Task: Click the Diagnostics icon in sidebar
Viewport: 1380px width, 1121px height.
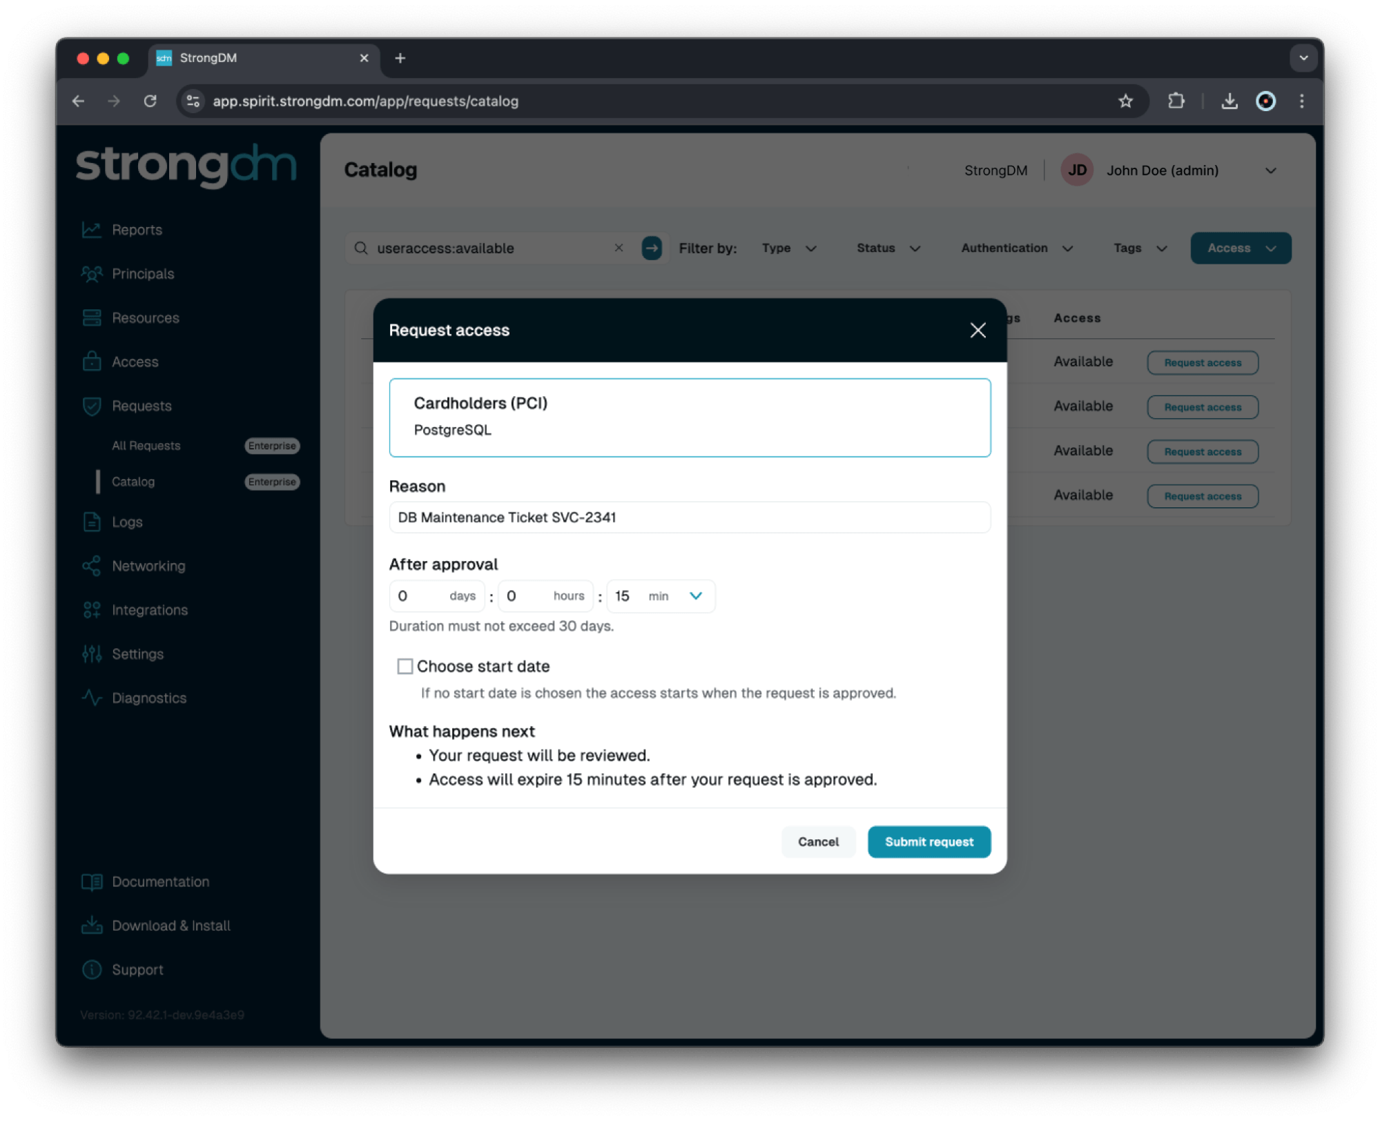Action: 94,698
